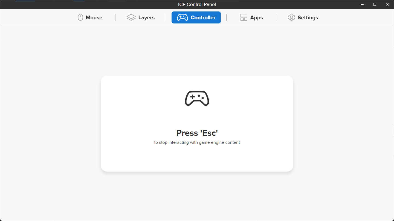The height and width of the screenshot is (221, 394).
Task: Go to the Apps tab label
Action: [x=256, y=17]
